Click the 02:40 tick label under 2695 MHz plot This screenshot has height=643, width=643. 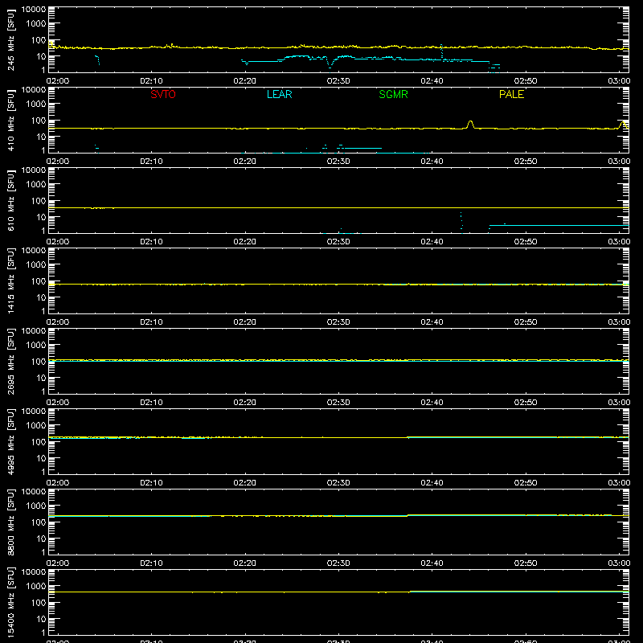432,403
